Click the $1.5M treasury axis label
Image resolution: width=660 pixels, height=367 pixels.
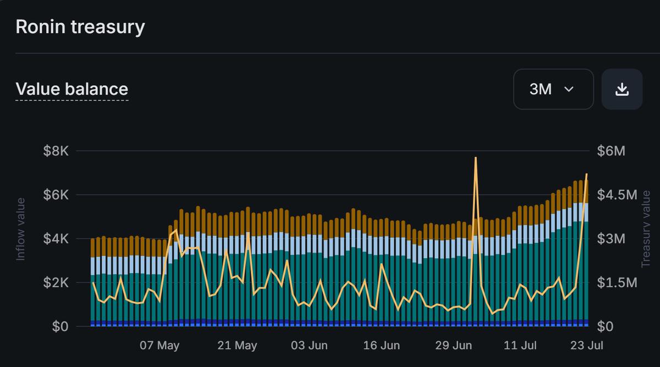pos(617,283)
